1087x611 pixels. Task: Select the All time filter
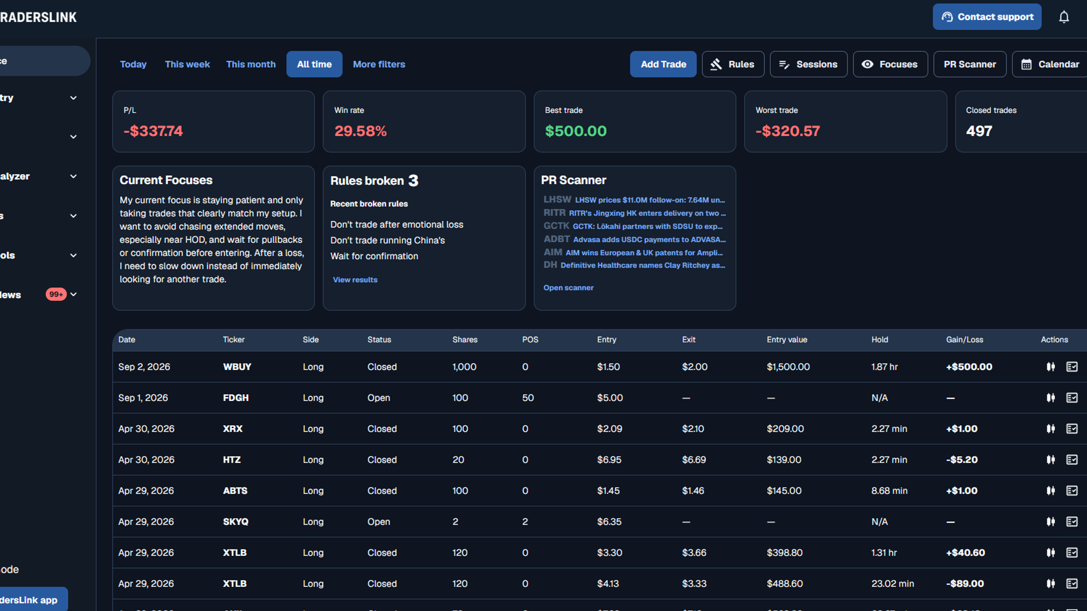[x=314, y=64]
